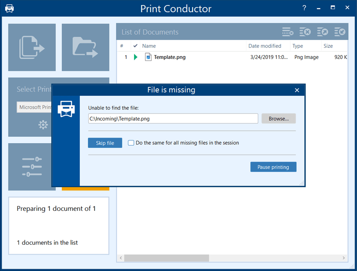Maximize the Print Conductor window
The image size is (357, 271).
(333, 8)
